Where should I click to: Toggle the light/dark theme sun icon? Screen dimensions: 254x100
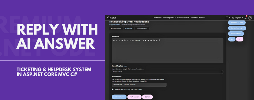tap(233, 18)
